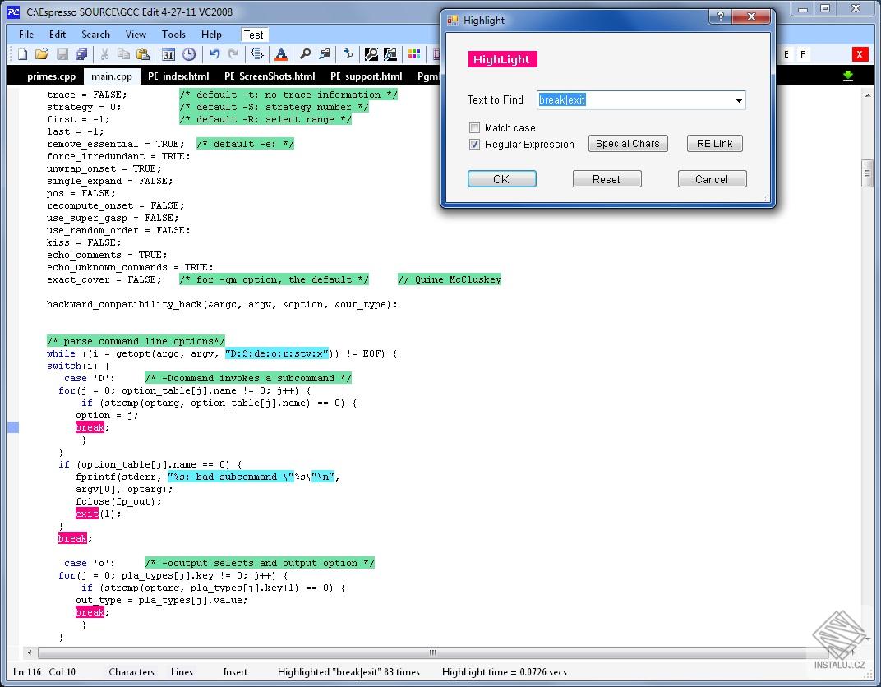Insert the date using the calendar icon
The width and height of the screenshot is (881, 687).
point(168,54)
